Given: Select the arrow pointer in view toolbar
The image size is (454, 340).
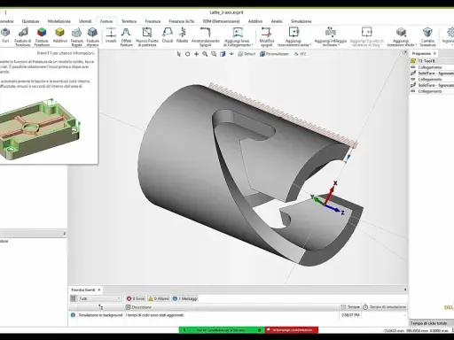Looking at the screenshot, I should [x=178, y=54].
